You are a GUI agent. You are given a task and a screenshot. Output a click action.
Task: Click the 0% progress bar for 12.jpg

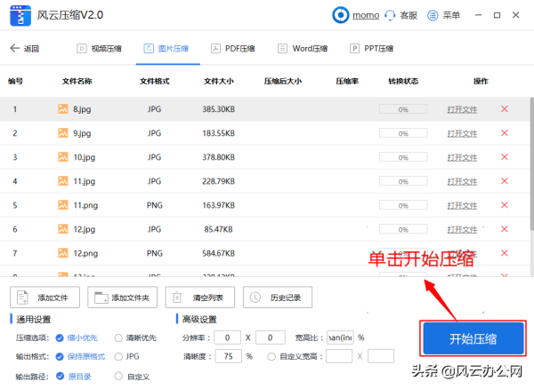403,229
